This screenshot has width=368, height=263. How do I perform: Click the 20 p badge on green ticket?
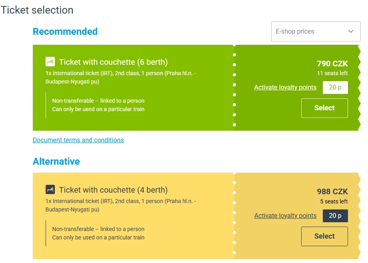pos(335,88)
